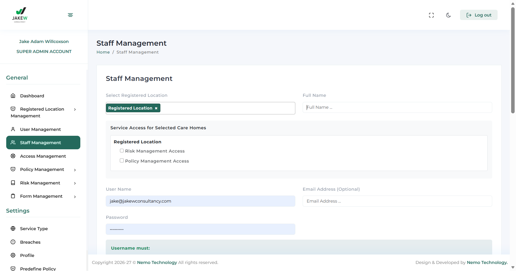This screenshot has height=271, width=516.
Task: Enable Policy Management Access checkbox
Action: tap(122, 161)
